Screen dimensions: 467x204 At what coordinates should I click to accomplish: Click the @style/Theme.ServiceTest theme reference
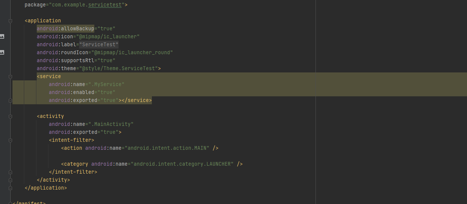click(119, 69)
